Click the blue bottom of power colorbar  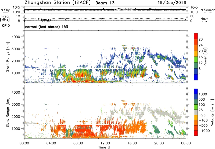[x=196, y=77]
